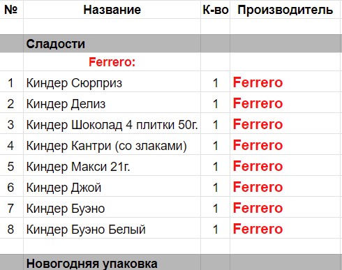The image size is (342, 270).
Task: Select the row number 5 cell
Action: [11, 165]
